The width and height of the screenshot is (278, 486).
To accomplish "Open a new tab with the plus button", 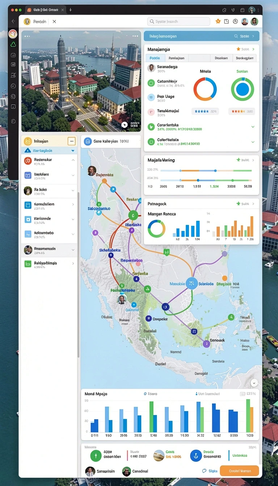I will click(71, 10).
